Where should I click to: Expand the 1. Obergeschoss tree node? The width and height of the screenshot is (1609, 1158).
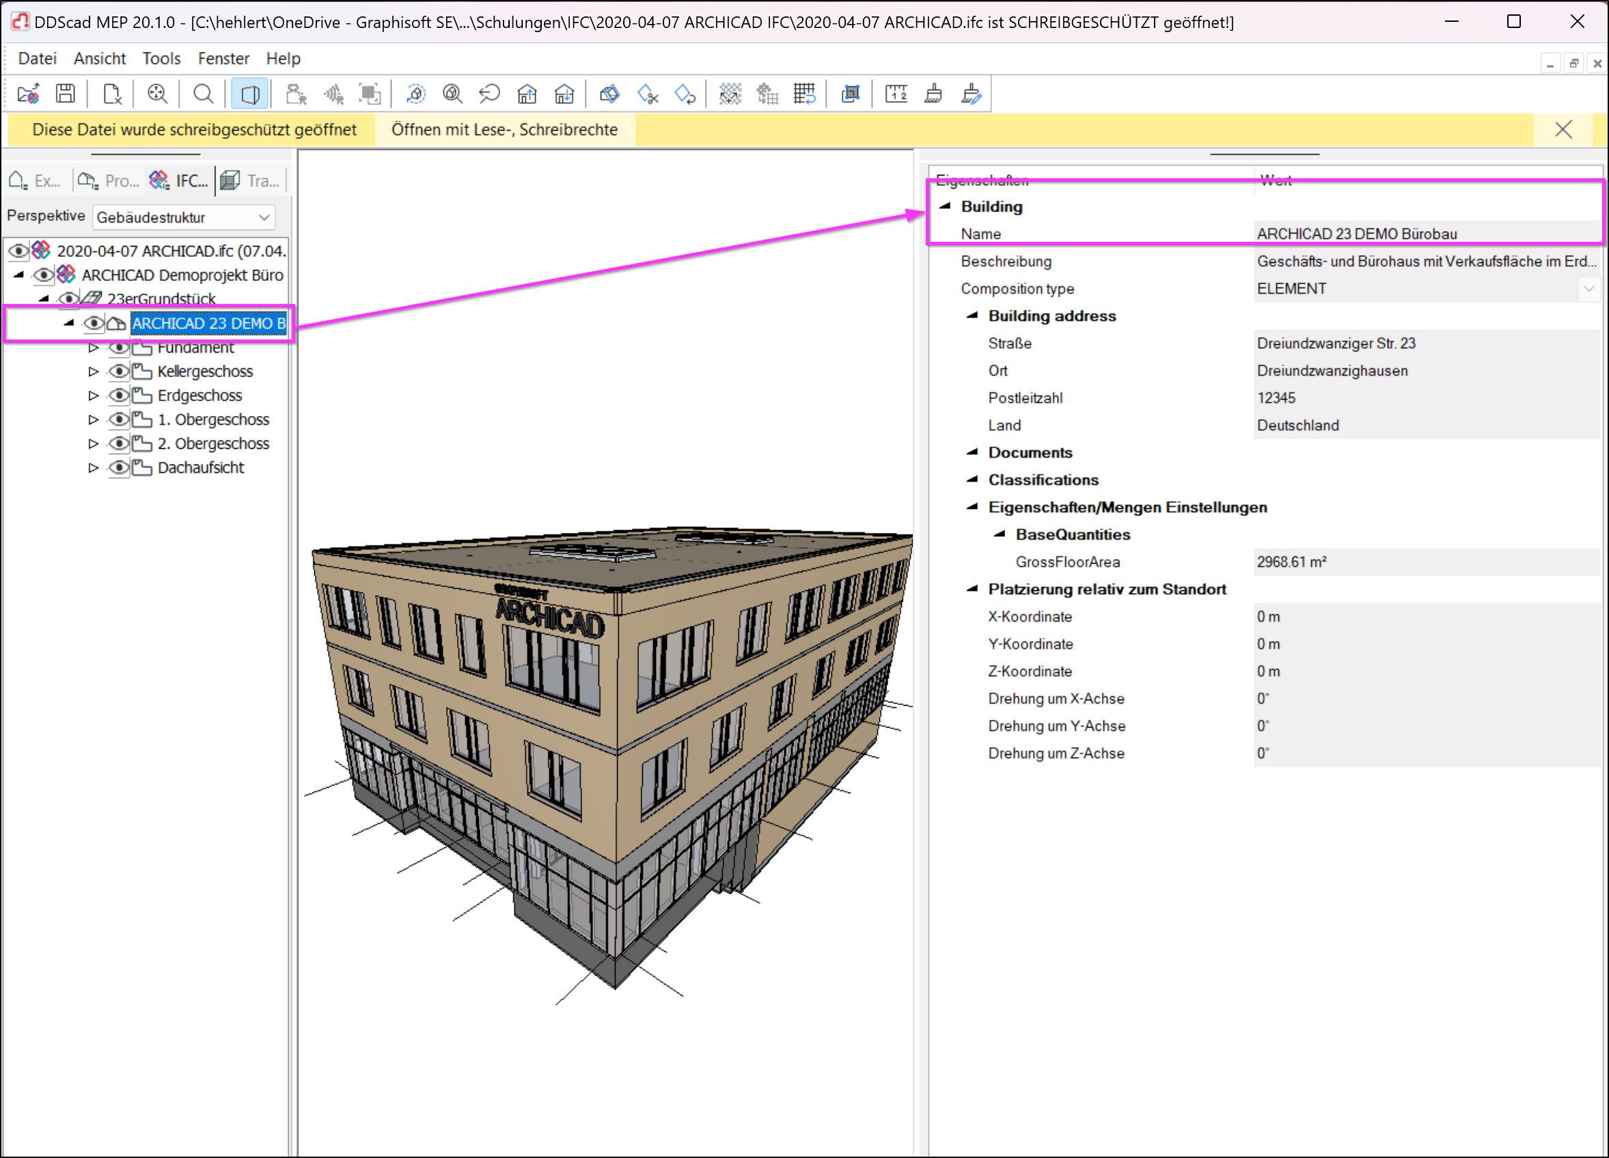(93, 419)
